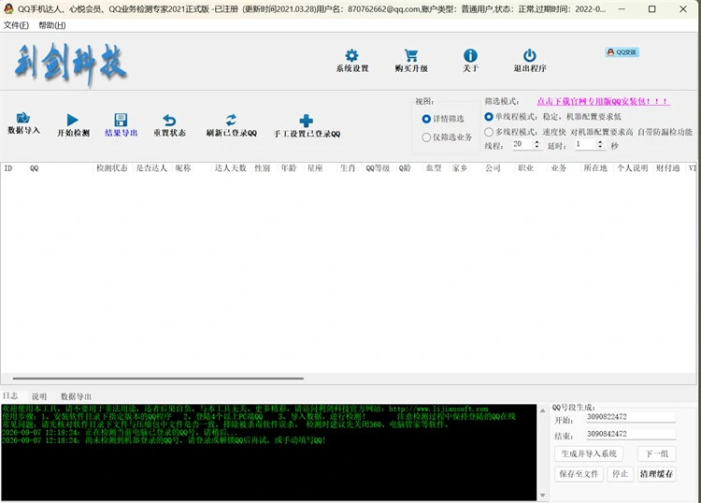The width and height of the screenshot is (701, 503).
Task: Click the 点击下载官网专用版QQ安装包 link
Action: pos(603,102)
